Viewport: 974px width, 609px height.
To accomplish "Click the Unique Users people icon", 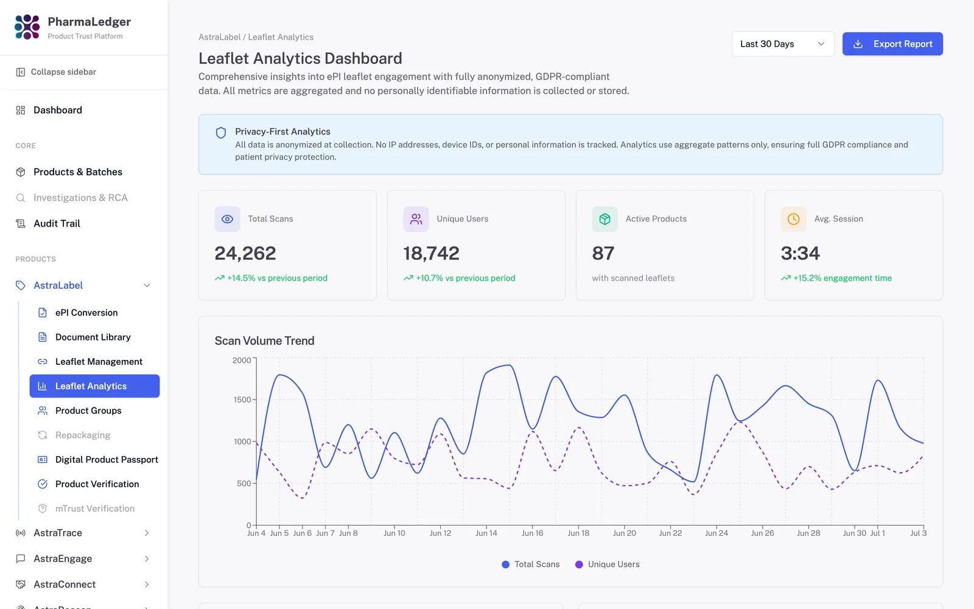I will point(416,219).
